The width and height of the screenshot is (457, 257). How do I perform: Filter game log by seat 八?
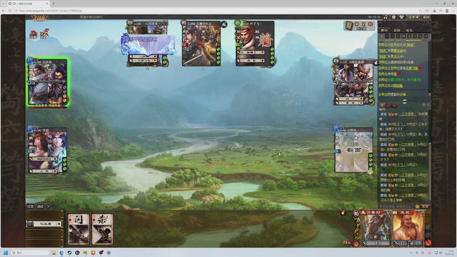pyautogui.click(x=426, y=36)
